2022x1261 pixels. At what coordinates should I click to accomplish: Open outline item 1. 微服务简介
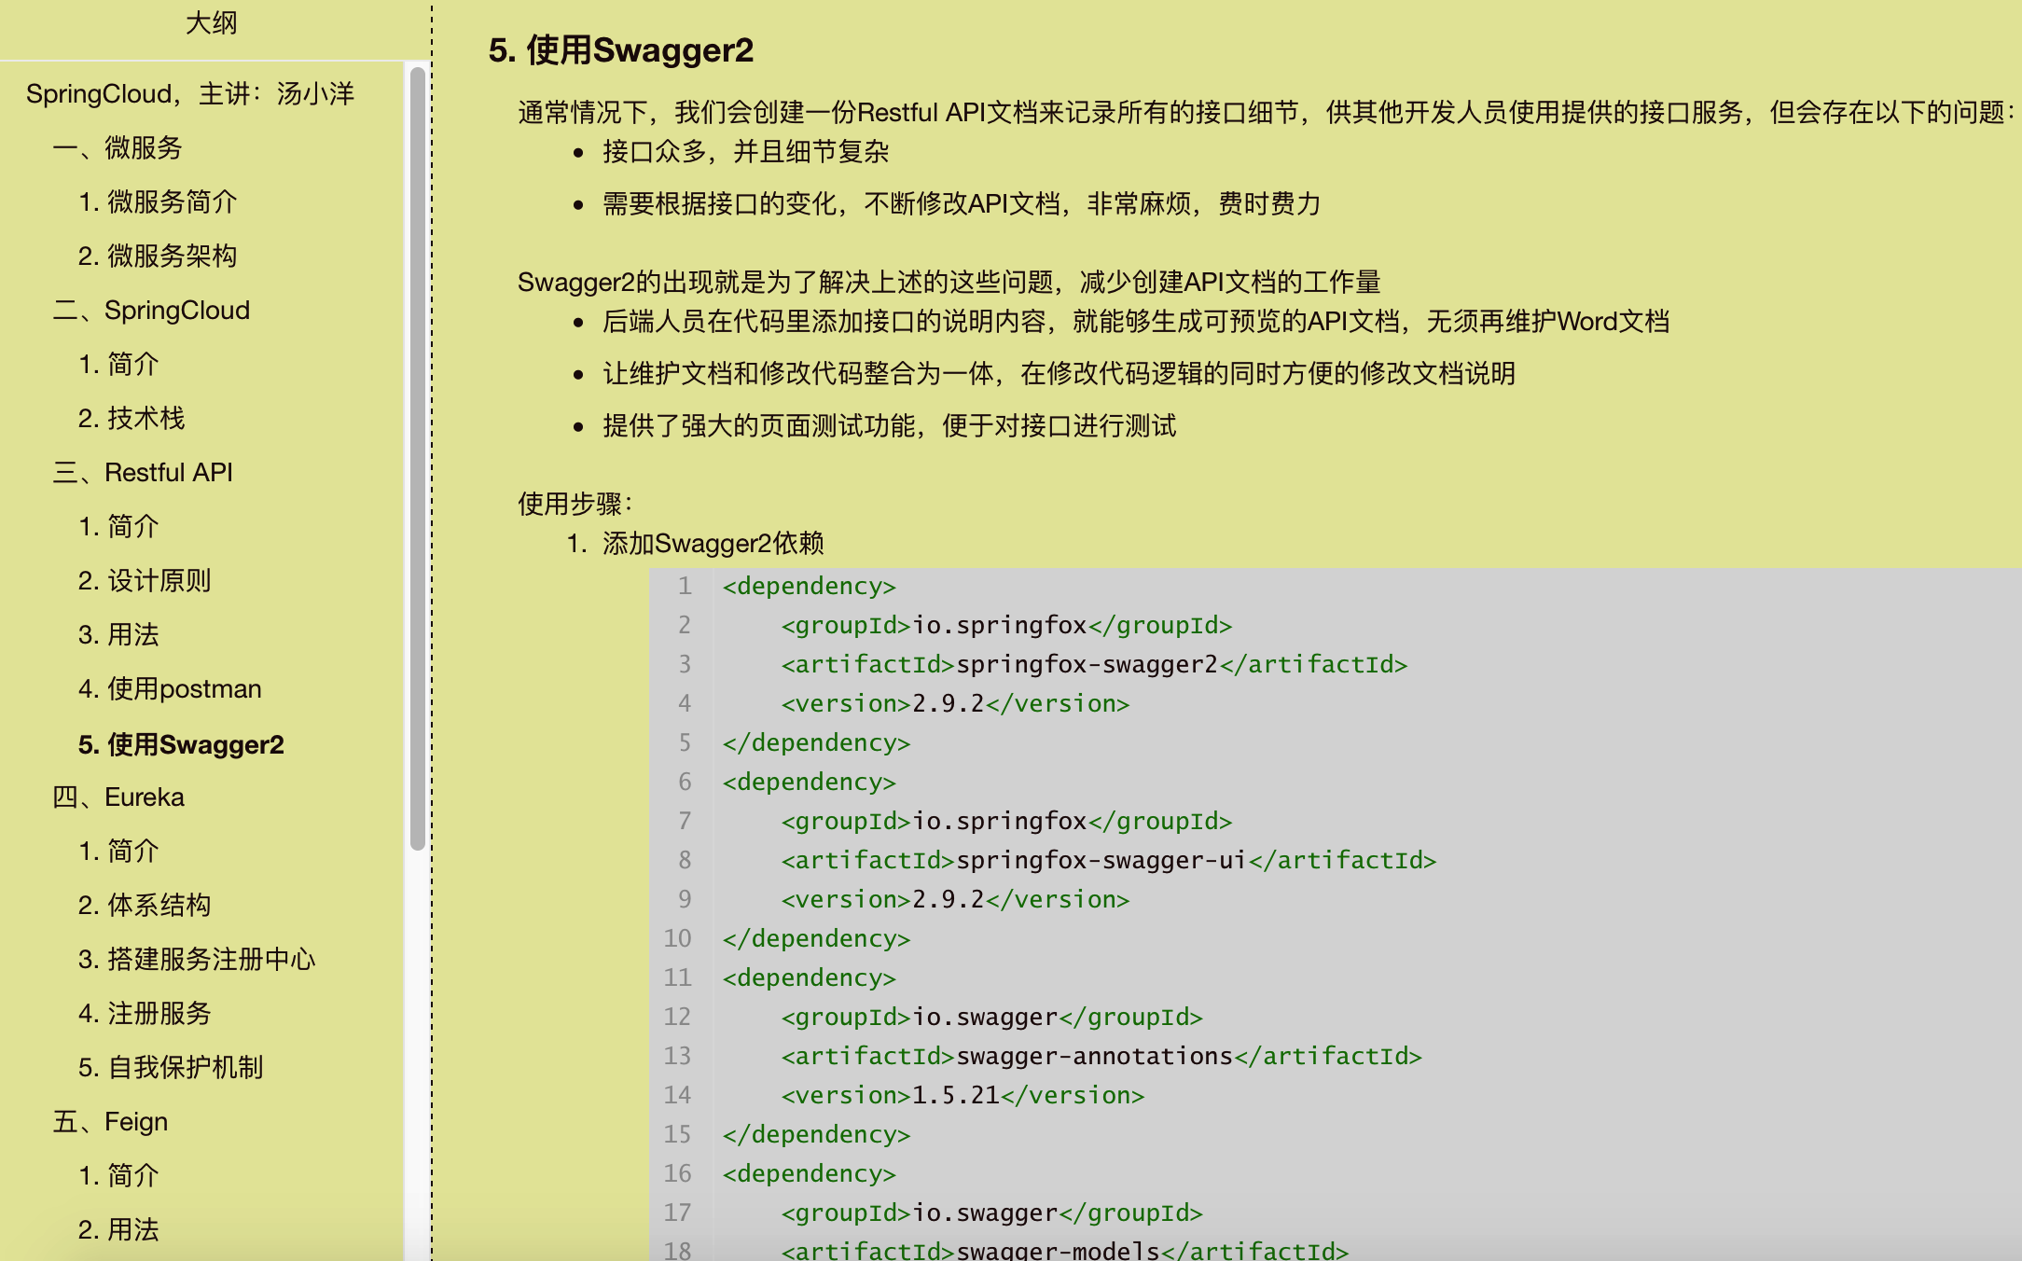[158, 202]
